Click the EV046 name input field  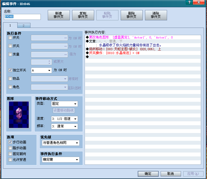point(22,17)
